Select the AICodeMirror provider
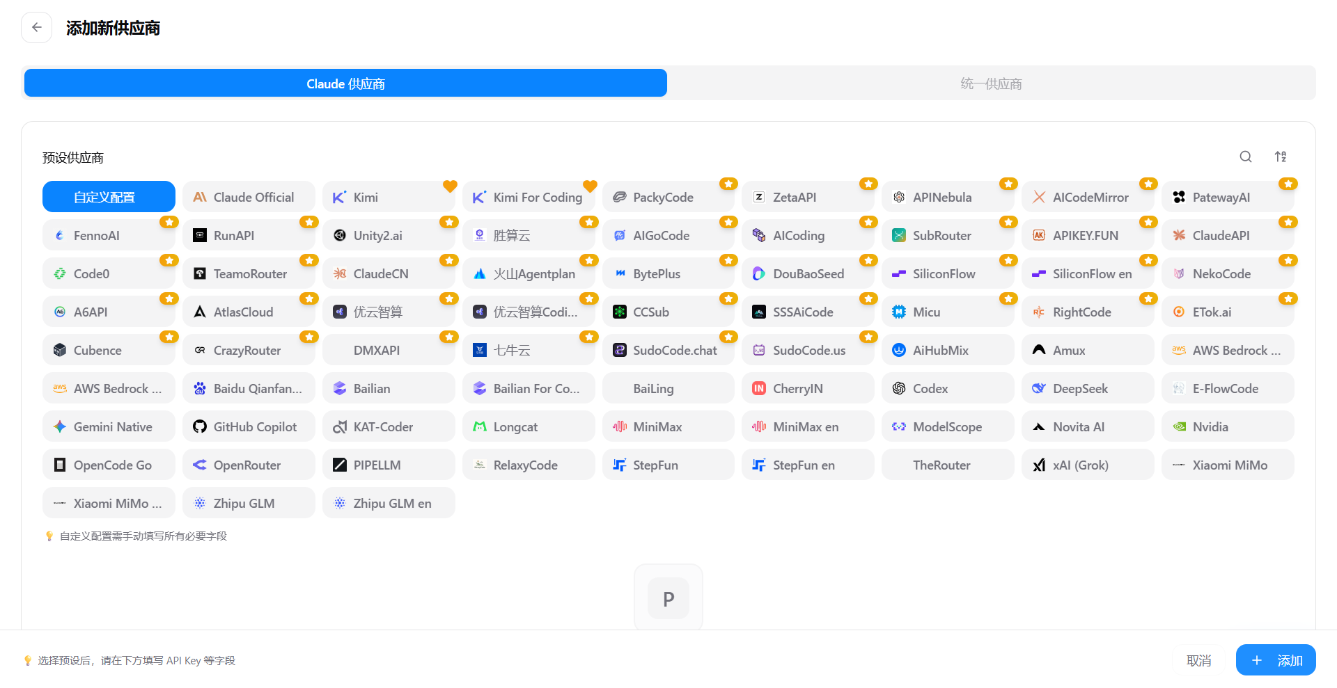 point(1088,197)
